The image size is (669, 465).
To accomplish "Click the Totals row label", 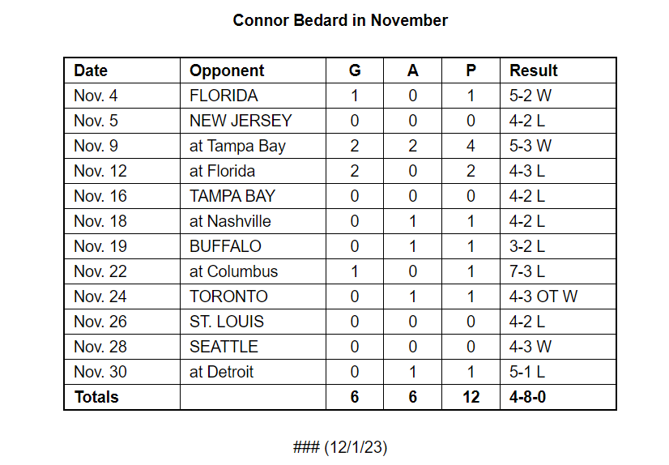I will pyautogui.click(x=122, y=397).
